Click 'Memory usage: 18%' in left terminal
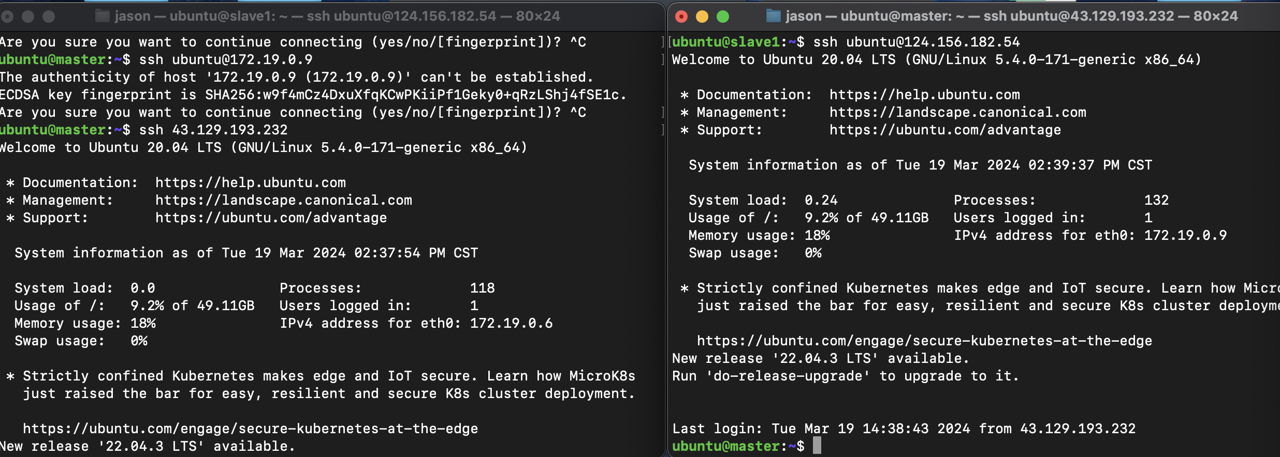The image size is (1280, 457). [x=85, y=323]
